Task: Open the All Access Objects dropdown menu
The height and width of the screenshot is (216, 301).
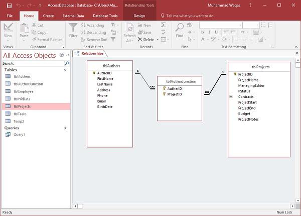Action: tap(61, 55)
